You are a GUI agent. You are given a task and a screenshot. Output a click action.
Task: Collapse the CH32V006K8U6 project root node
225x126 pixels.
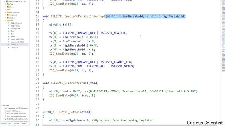(4, 1)
